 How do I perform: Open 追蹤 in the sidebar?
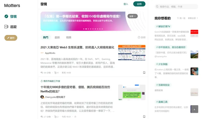[x=11, y=27]
